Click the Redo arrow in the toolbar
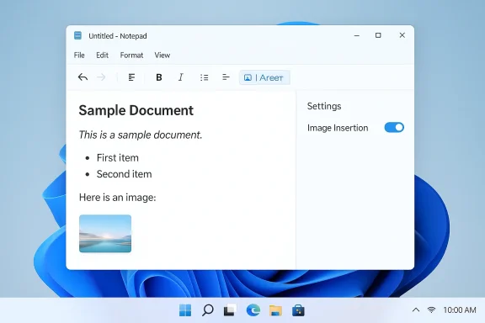The image size is (485, 323). tap(101, 77)
